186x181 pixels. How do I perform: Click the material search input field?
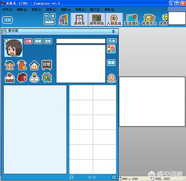click(81, 41)
